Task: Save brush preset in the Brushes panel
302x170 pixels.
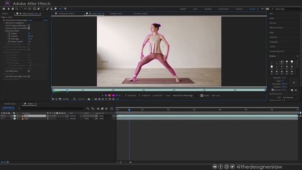Action: tap(292, 90)
